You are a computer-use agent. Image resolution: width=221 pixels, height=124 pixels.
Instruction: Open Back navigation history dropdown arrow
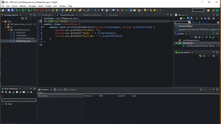click(x=157, y=10)
